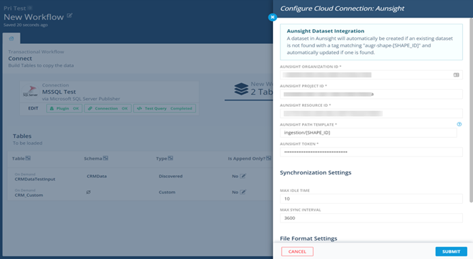This screenshot has width=473, height=259.
Task: Click the icon inside Organization ID field
Action: click(x=456, y=75)
